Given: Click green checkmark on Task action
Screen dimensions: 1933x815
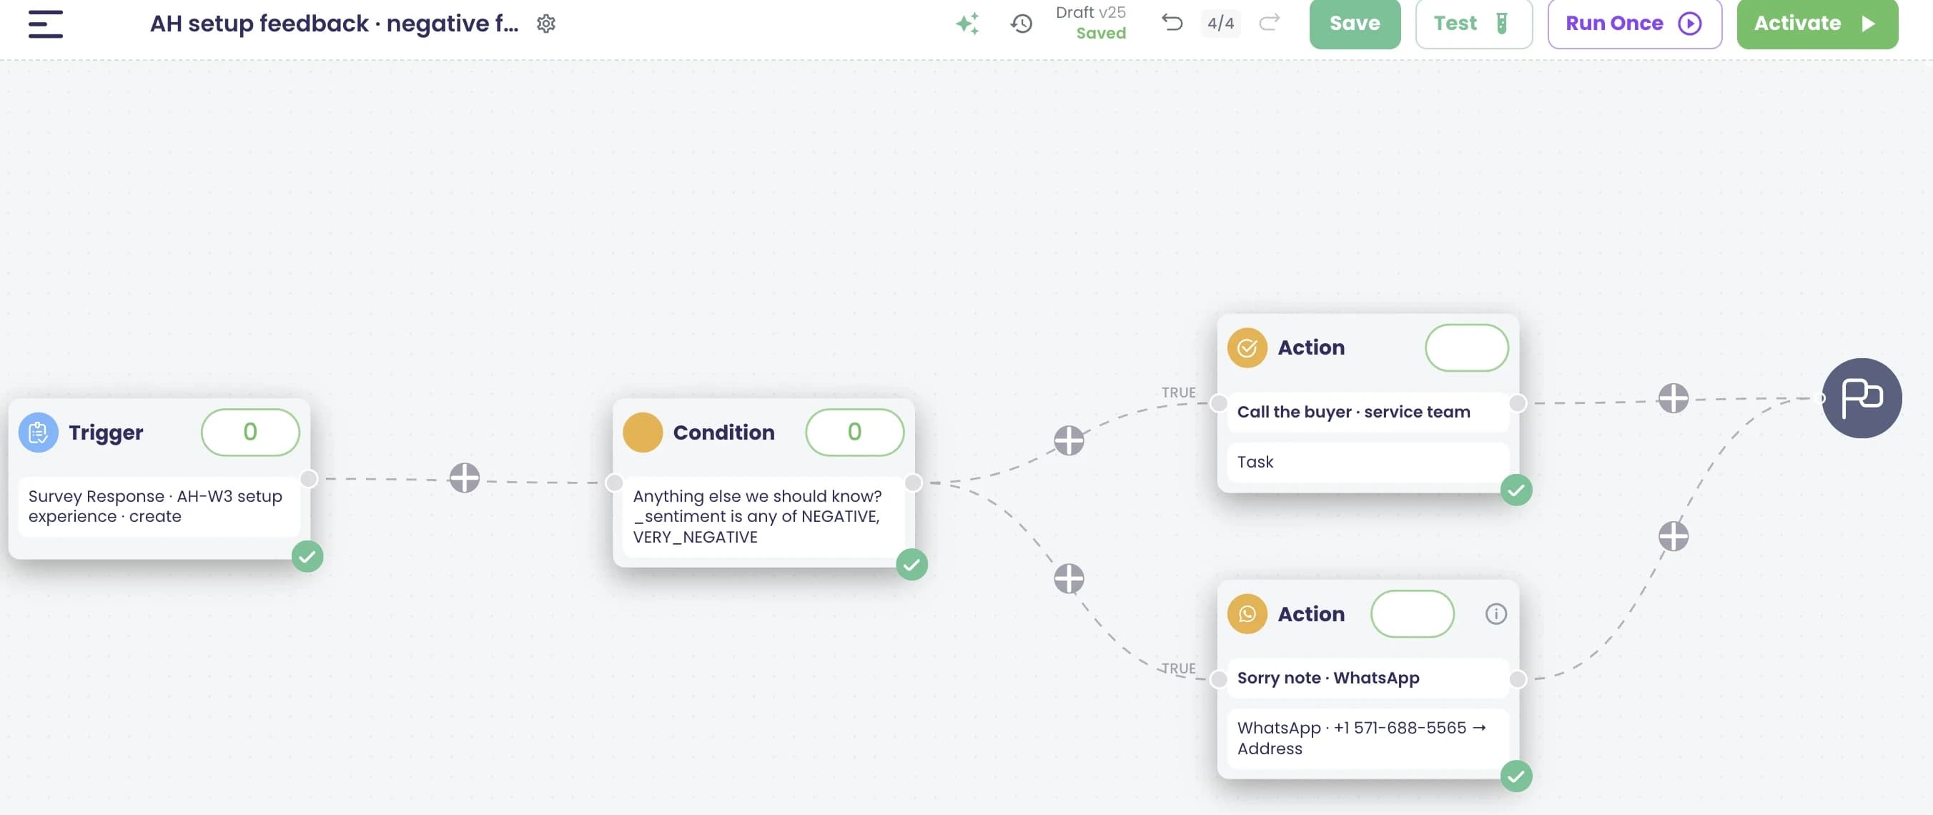Looking at the screenshot, I should pyautogui.click(x=1516, y=491).
